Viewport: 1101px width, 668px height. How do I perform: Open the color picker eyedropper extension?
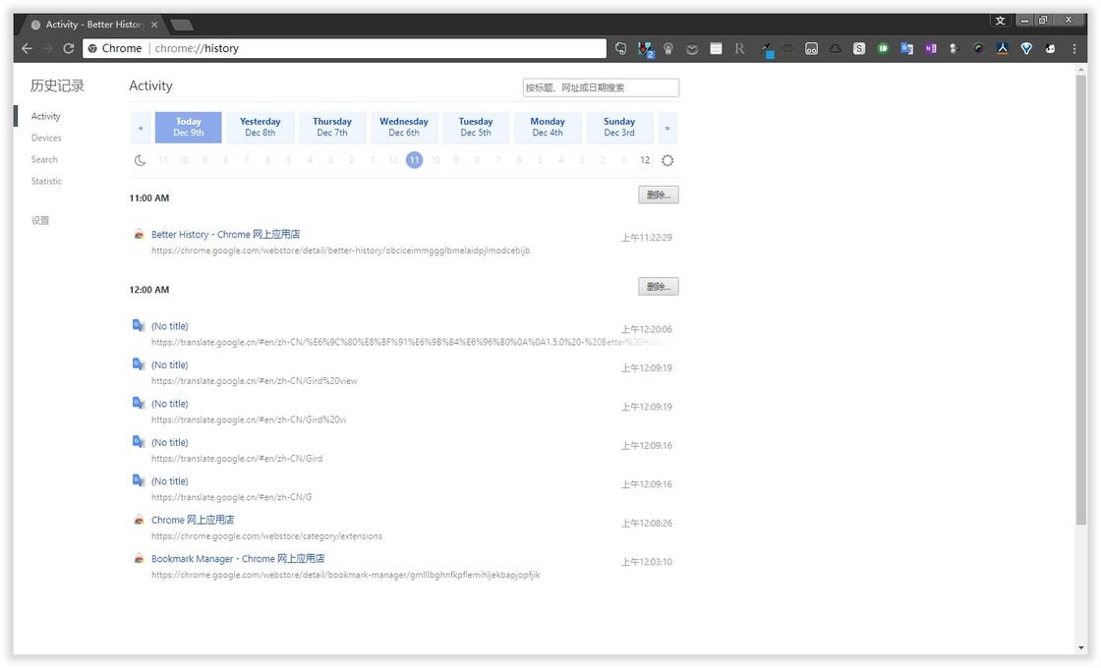(766, 49)
